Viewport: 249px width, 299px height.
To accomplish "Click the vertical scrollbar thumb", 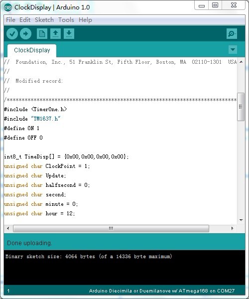I will [241, 107].
